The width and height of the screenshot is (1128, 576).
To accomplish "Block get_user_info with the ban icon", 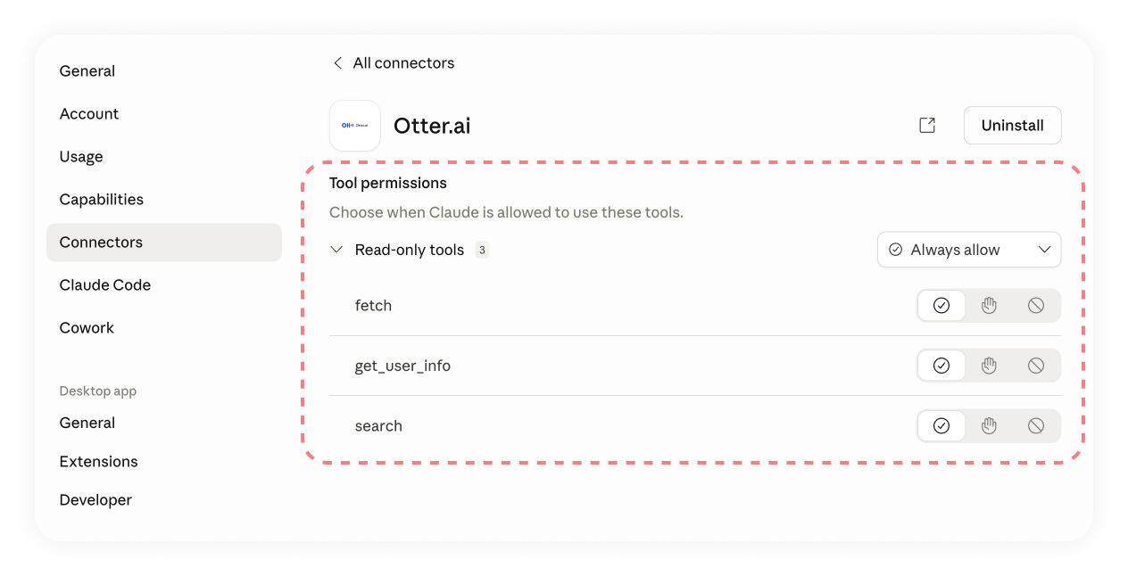I will [1036, 366].
